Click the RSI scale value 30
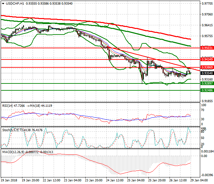This screenshot has height=184, width=214. click(x=203, y=119)
